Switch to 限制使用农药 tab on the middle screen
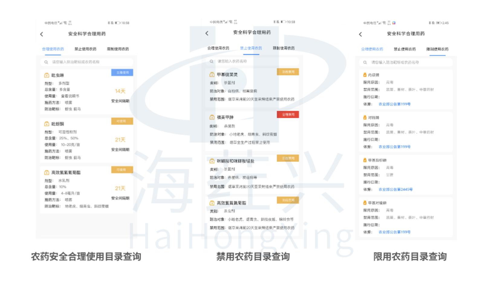Viewport: 482px width, 281px height. (x=284, y=48)
